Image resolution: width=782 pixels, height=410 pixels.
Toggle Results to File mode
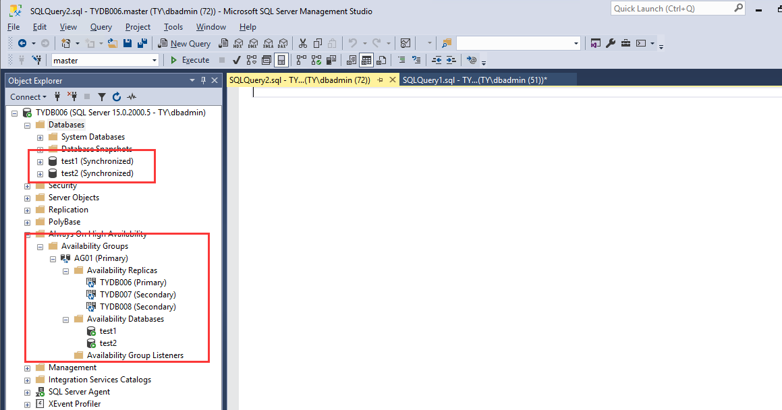381,60
